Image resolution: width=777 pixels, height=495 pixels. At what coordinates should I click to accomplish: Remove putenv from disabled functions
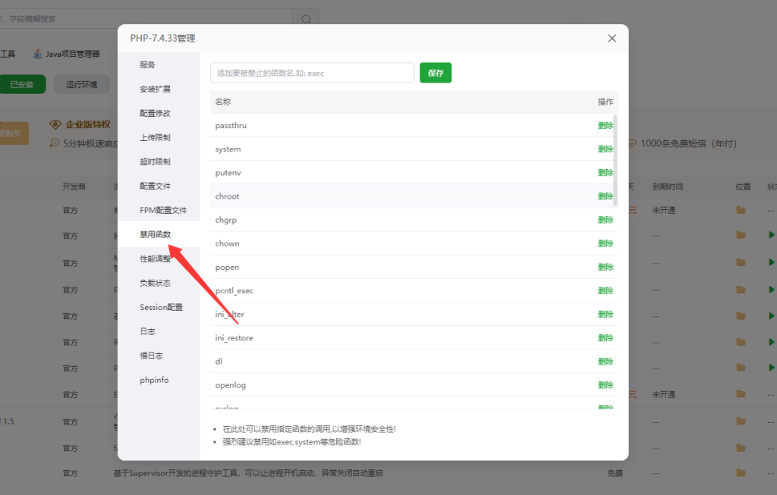click(x=605, y=173)
